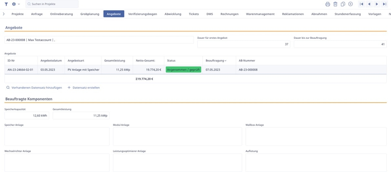Sort by Beauftragung column header
391x172 pixels.
click(x=216, y=61)
